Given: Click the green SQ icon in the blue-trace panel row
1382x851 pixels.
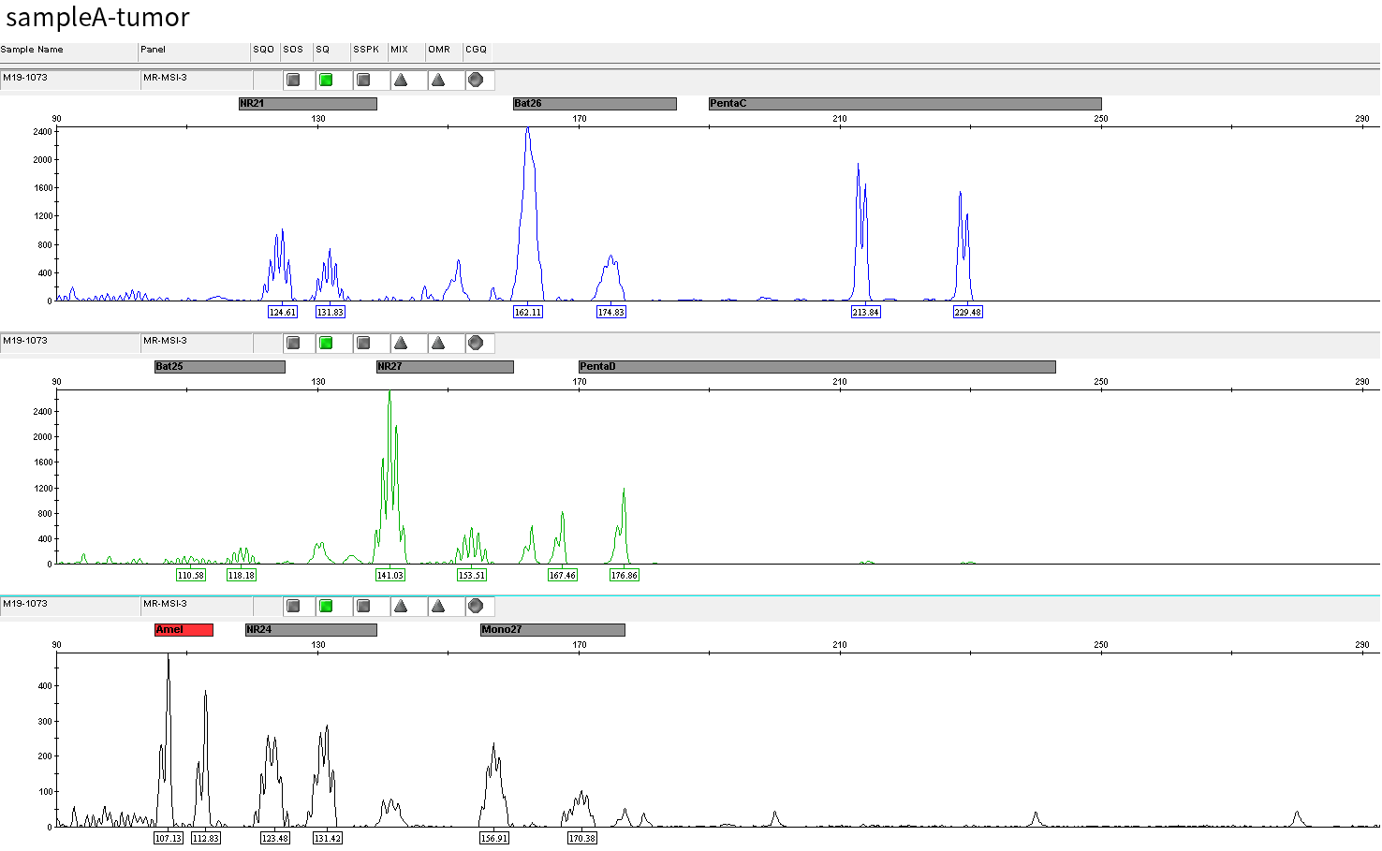Looking at the screenshot, I should 326,81.
